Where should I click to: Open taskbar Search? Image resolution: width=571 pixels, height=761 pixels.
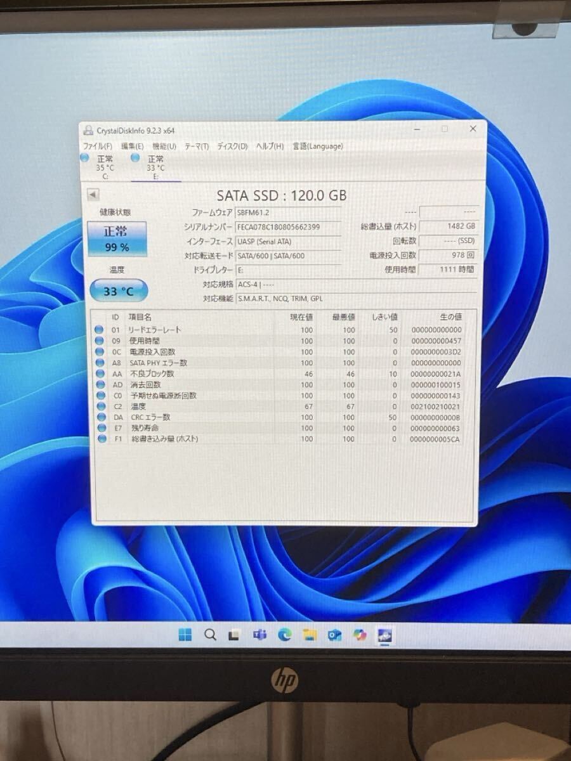tap(209, 634)
